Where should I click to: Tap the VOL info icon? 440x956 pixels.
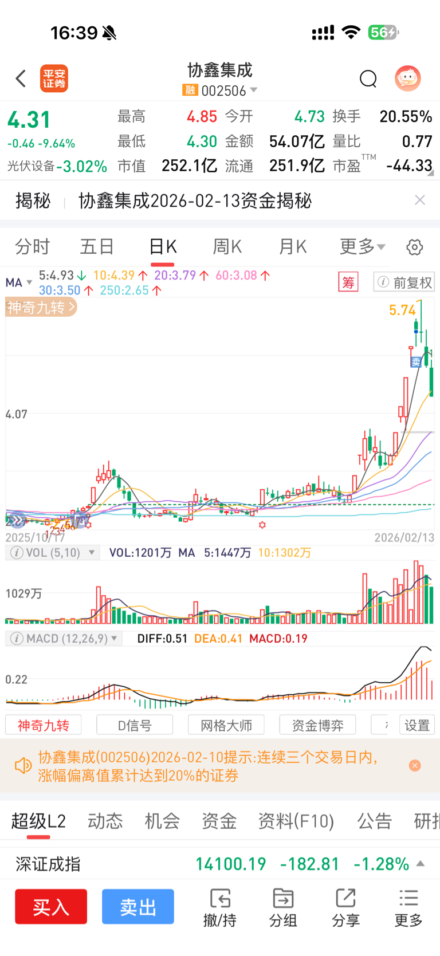pyautogui.click(x=17, y=553)
